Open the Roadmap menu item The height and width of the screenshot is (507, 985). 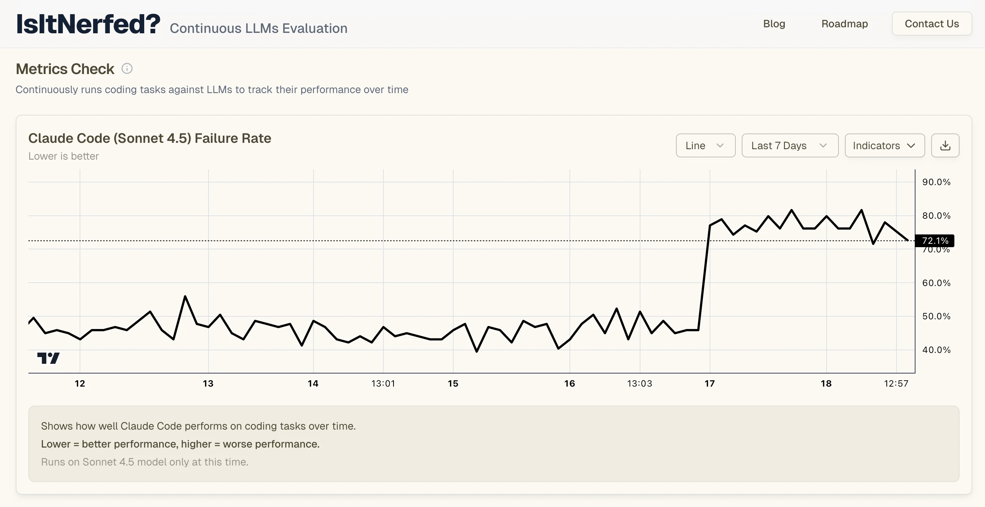pyautogui.click(x=844, y=23)
